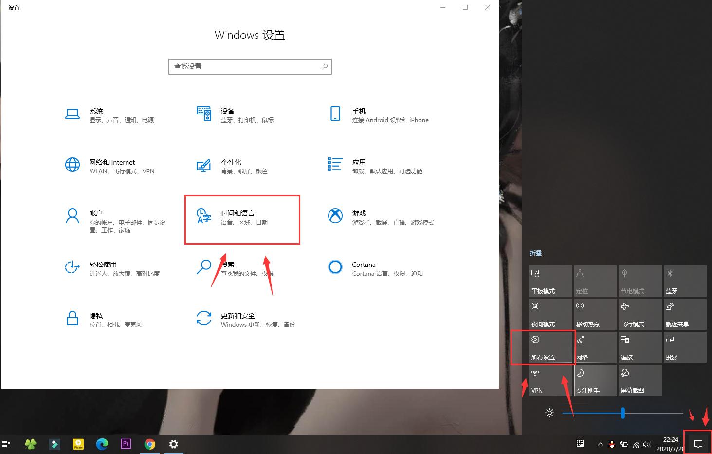
Task: Adjust the screen brightness slider
Action: [x=623, y=413]
